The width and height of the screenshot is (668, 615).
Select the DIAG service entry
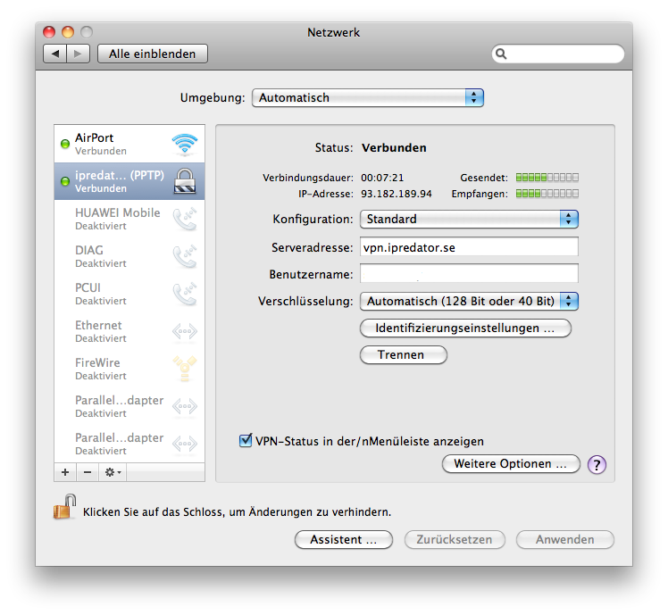129,256
